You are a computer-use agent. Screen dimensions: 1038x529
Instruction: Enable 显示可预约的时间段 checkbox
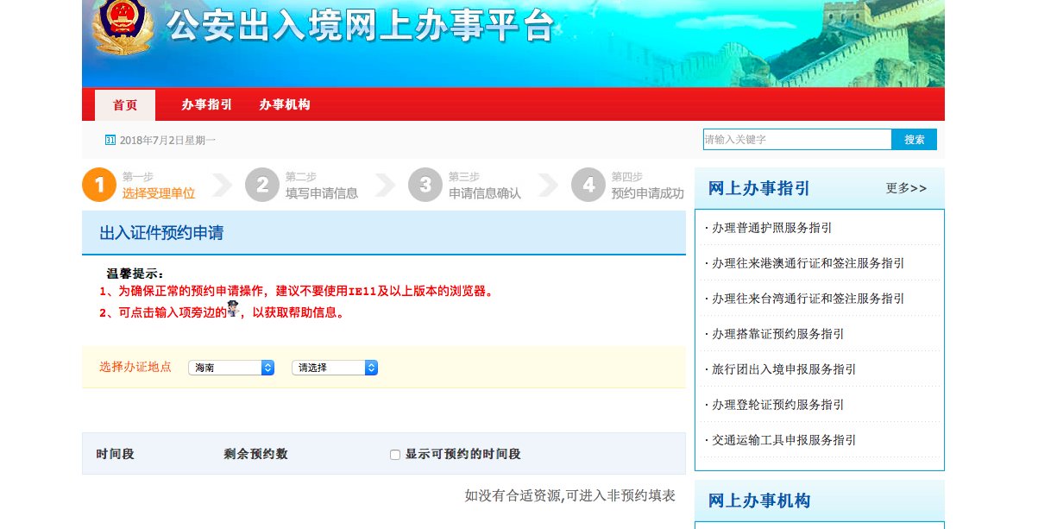pos(394,454)
